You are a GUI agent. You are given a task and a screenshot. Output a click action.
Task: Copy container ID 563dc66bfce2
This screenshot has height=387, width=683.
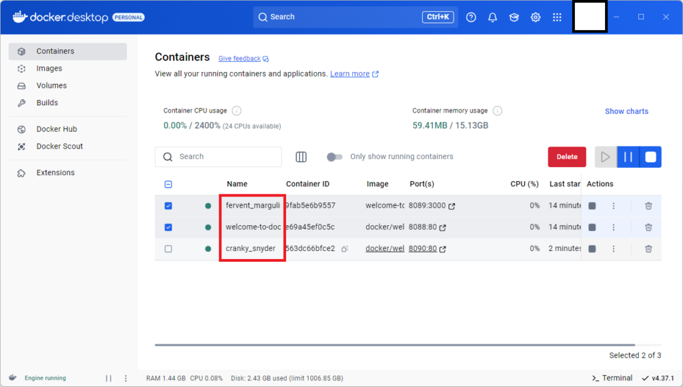[345, 248]
